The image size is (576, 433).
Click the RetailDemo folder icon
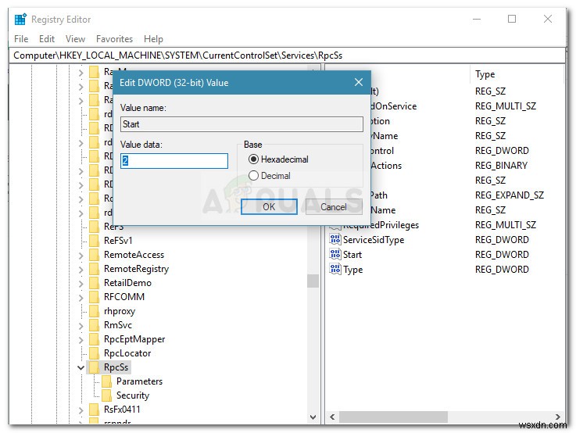[x=95, y=283]
